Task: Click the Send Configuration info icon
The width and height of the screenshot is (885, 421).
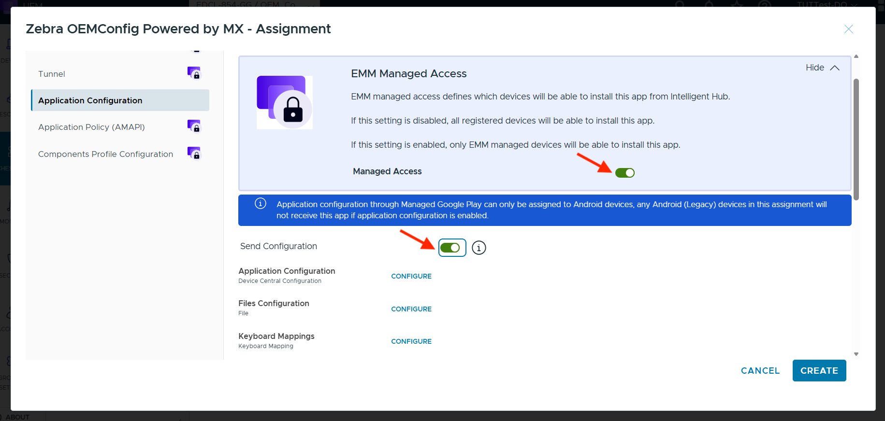Action: [x=479, y=248]
